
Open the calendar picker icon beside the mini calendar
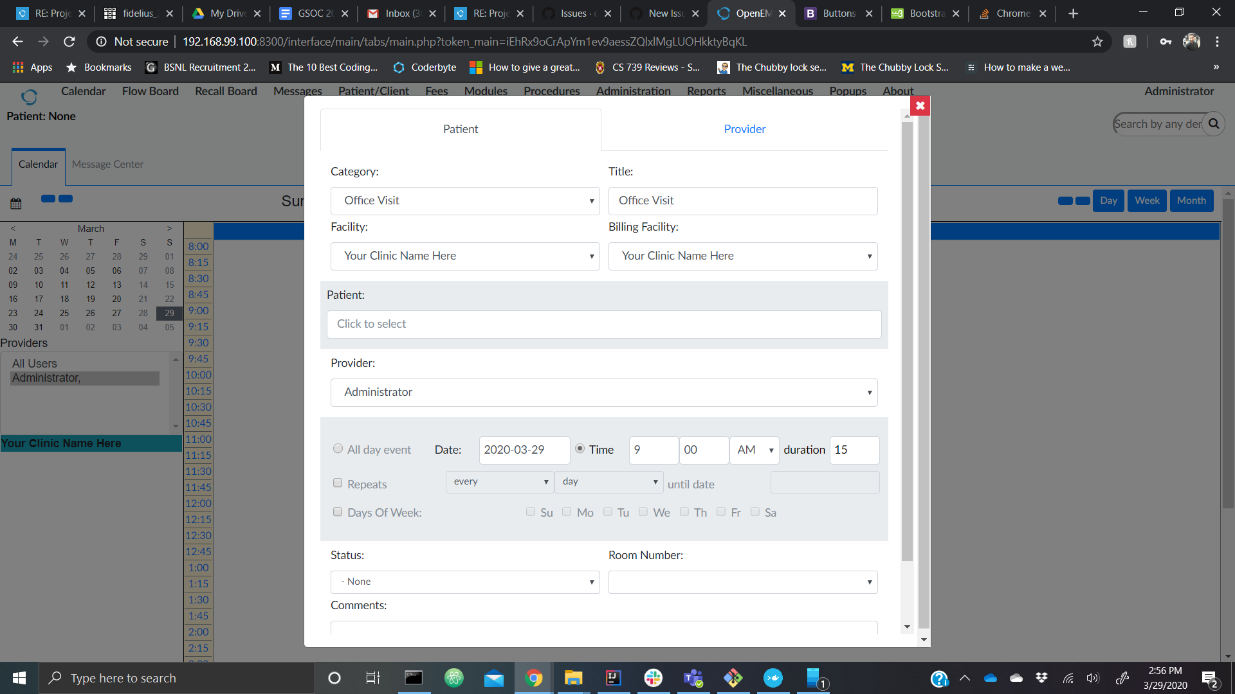[15, 202]
